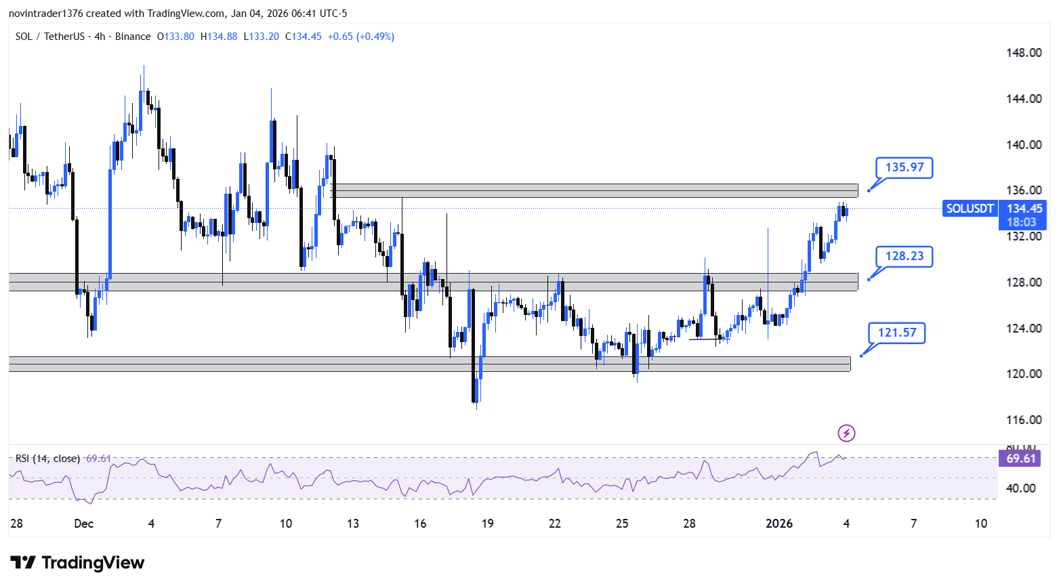Click the 148.00 price axis label
This screenshot has width=1059, height=588.
coord(1024,53)
